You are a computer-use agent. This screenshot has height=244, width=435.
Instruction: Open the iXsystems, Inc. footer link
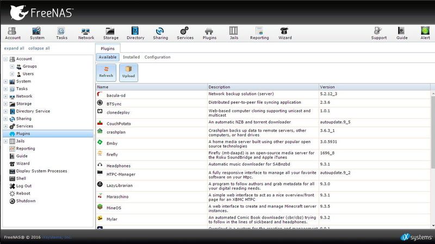(57, 237)
